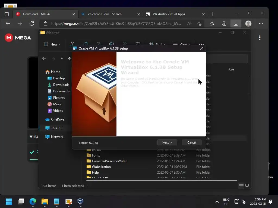Close the Oracle VM VirtualBox Setup dialog
This screenshot has width=278, height=208.
pos(202,48)
